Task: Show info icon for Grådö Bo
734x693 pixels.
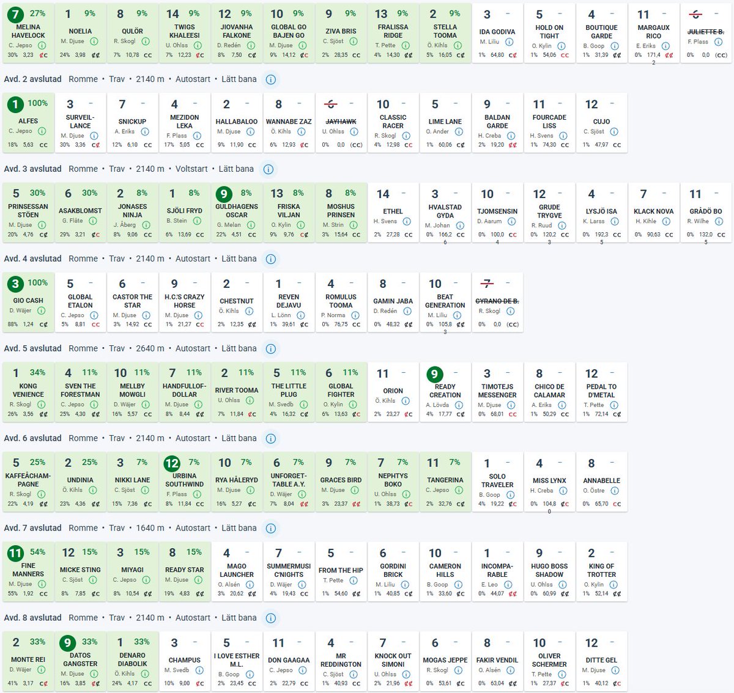Action: coord(719,221)
